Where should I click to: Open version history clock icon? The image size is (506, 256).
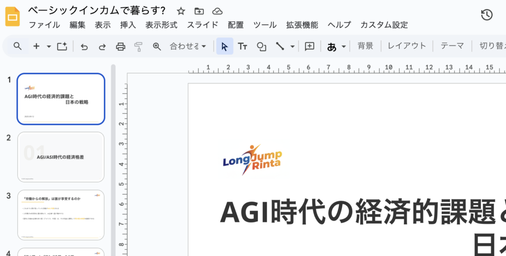pos(486,15)
